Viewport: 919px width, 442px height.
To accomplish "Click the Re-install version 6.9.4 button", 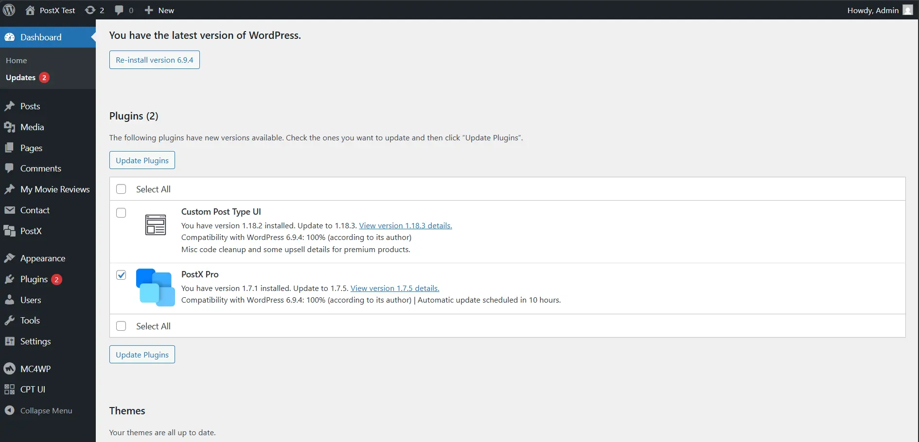I will pyautogui.click(x=154, y=60).
